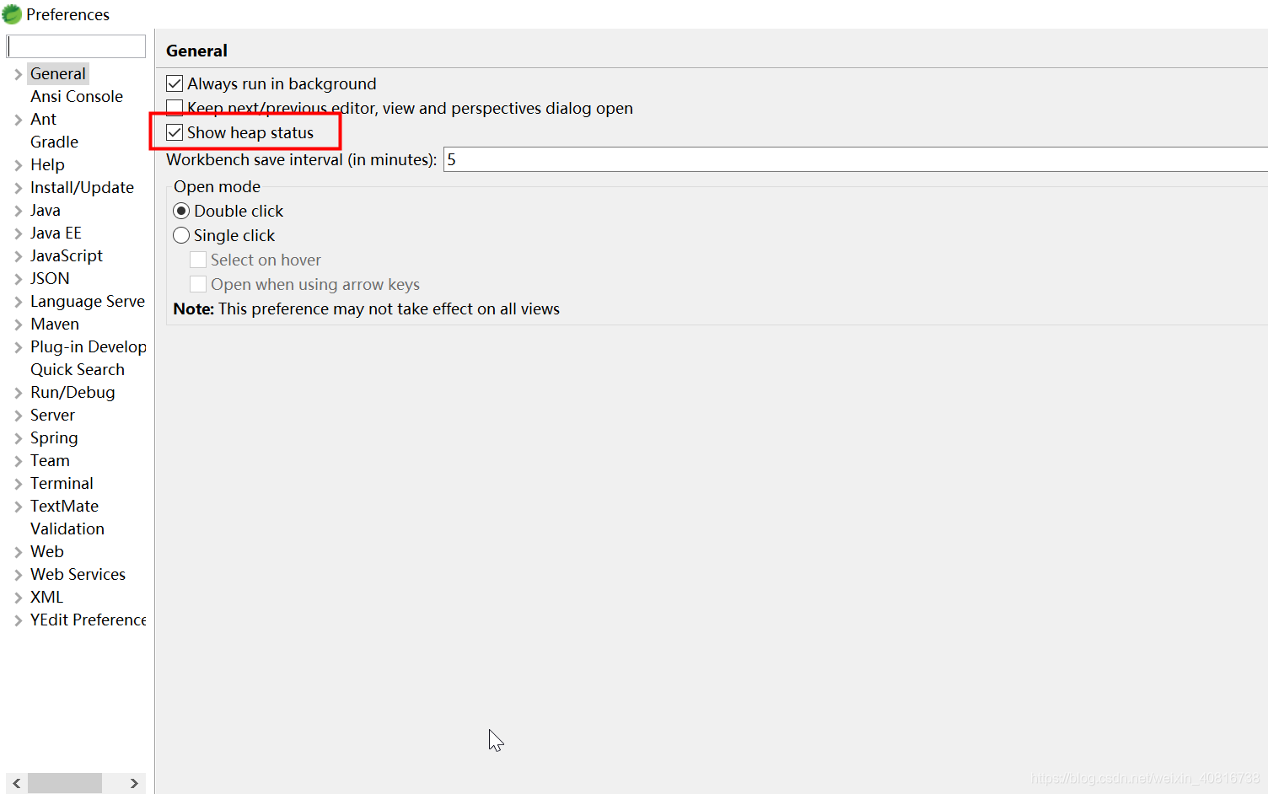Image resolution: width=1268 pixels, height=794 pixels.
Task: Toggle Always run in background checkbox
Action: [175, 83]
